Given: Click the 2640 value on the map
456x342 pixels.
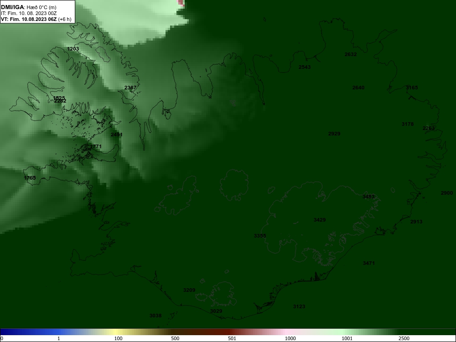Looking at the screenshot, I should point(358,88).
